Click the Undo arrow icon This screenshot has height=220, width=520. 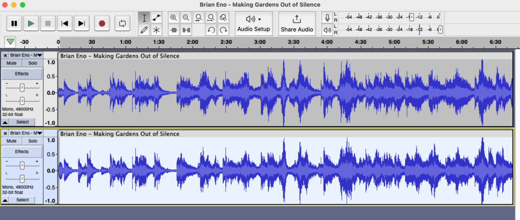click(210, 30)
